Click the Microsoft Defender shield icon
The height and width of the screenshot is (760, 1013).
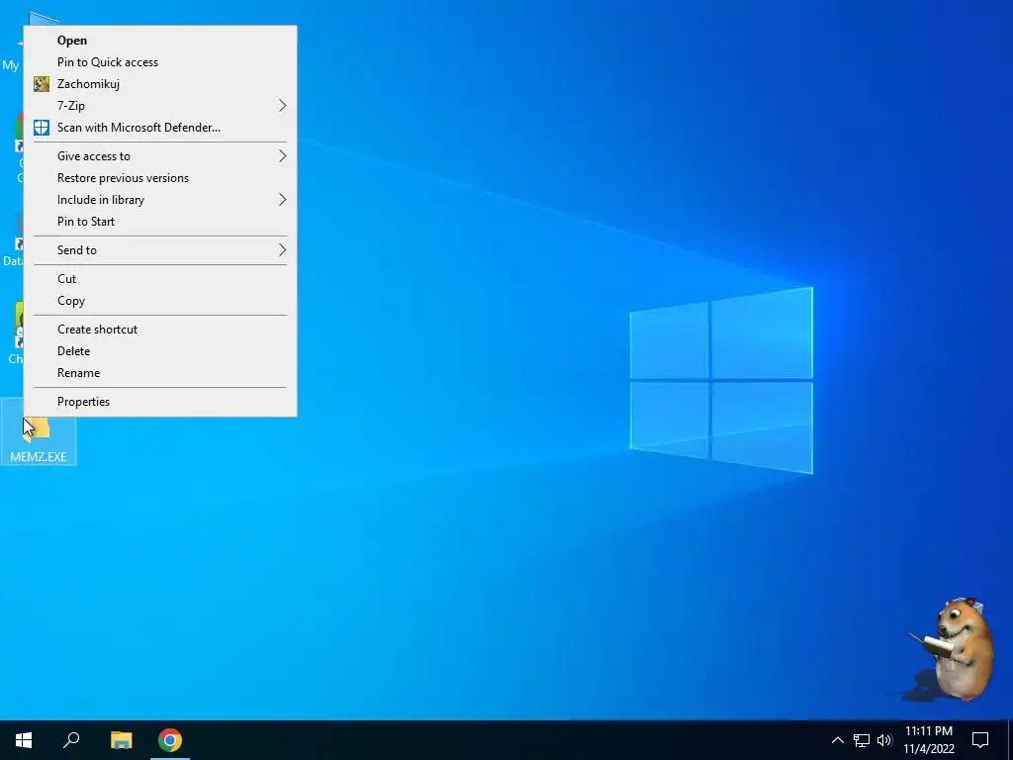[42, 128]
